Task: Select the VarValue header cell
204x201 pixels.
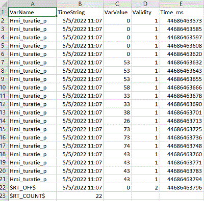Action: pos(117,12)
